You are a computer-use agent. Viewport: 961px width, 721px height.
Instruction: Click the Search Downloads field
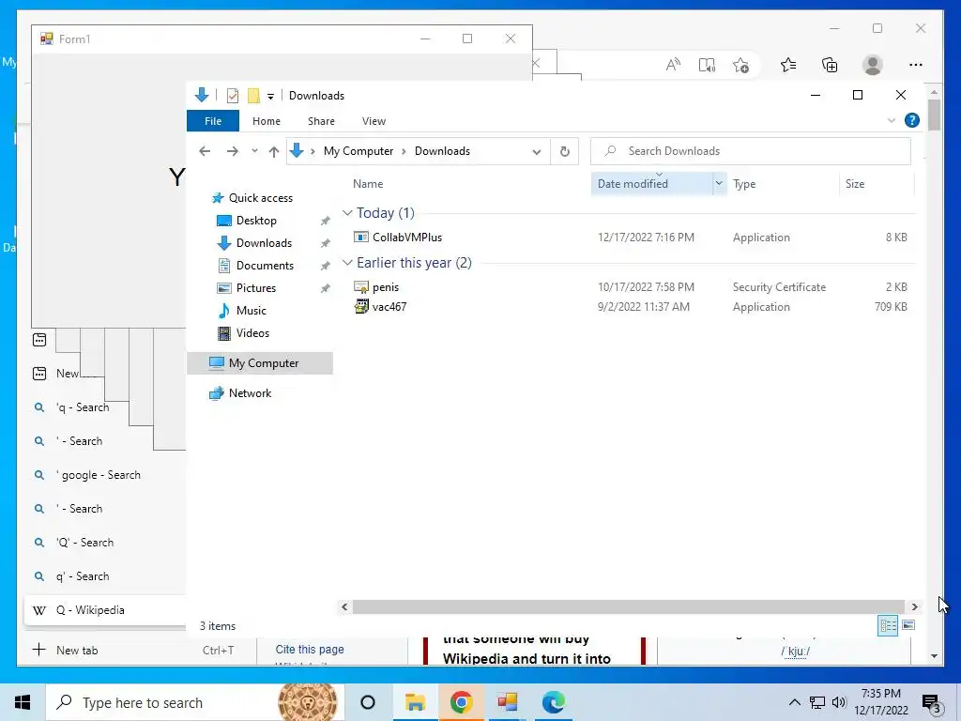[x=750, y=151]
